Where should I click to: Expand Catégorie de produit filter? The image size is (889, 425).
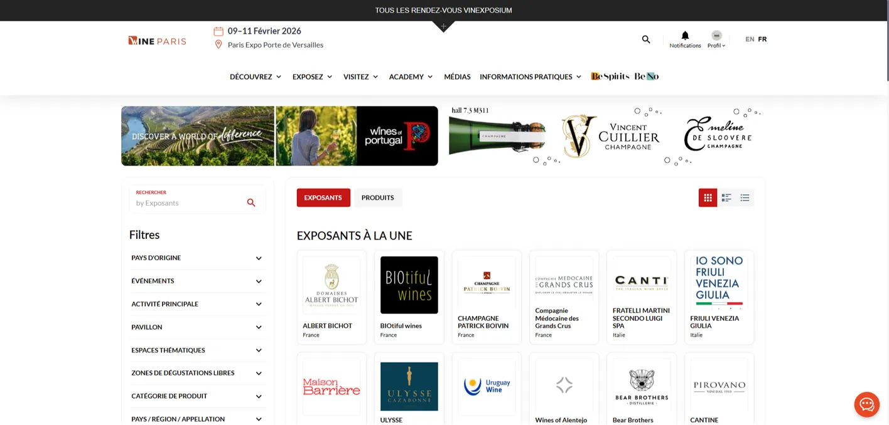coord(197,396)
